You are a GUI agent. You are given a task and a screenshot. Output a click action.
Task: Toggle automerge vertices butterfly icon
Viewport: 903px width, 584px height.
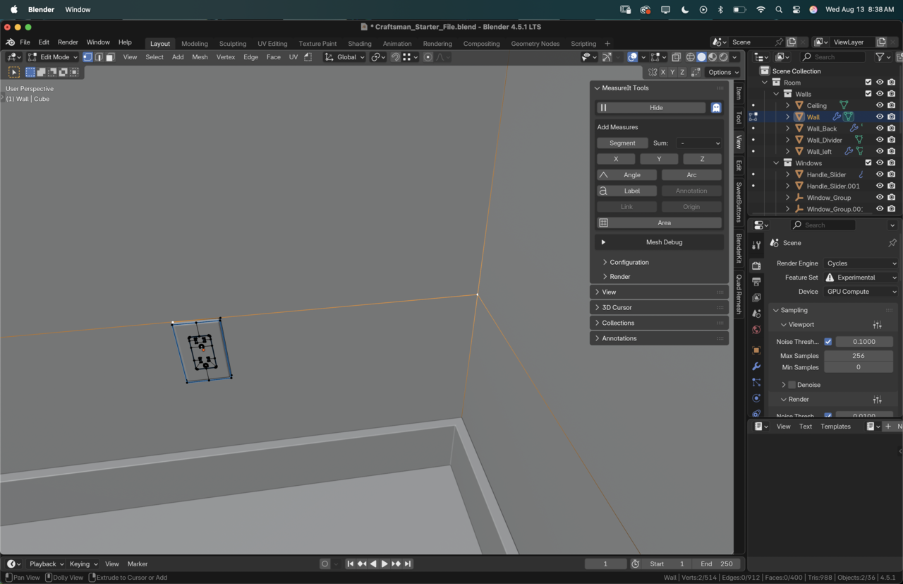(x=653, y=72)
